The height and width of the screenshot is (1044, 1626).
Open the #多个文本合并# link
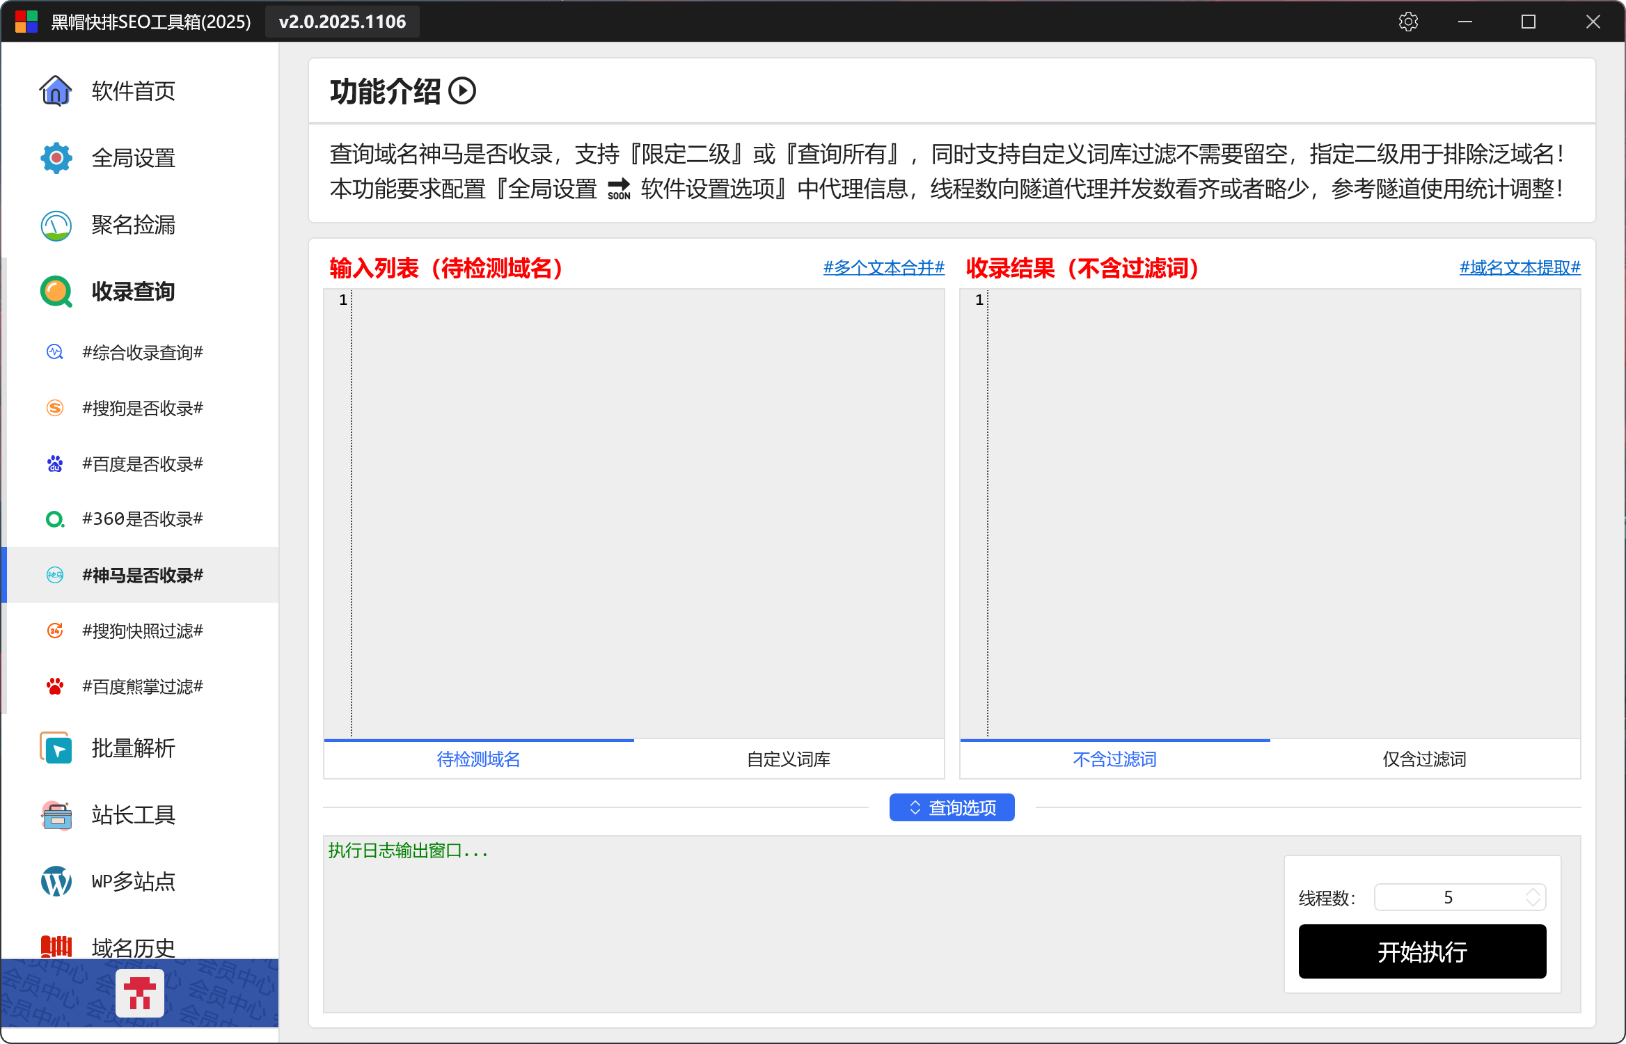click(883, 268)
